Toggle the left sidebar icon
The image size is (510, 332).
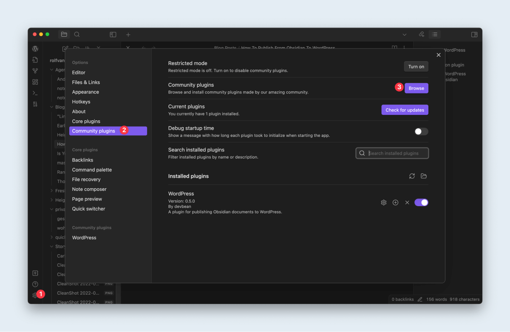pyautogui.click(x=113, y=34)
